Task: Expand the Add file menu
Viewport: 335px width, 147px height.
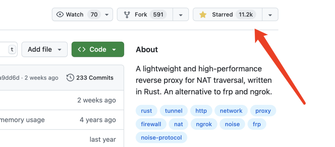Action: coord(44,50)
